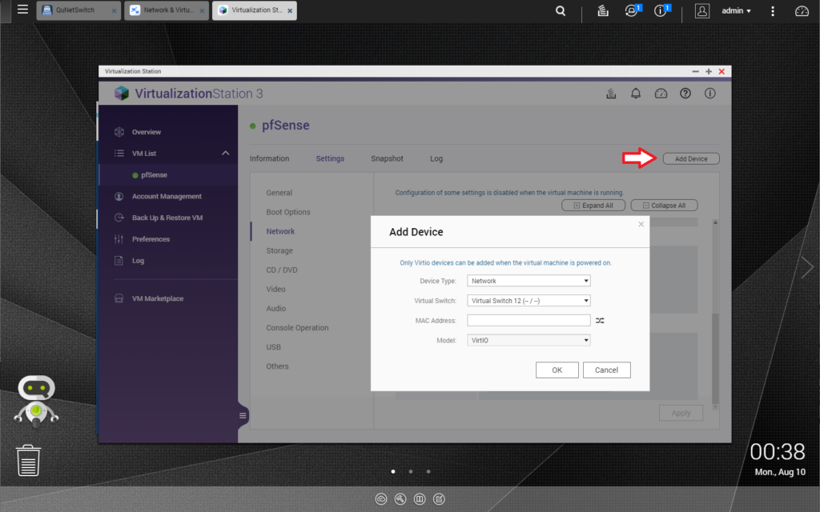The width and height of the screenshot is (820, 512).
Task: Select second desktop page indicator dot
Action: click(x=411, y=471)
